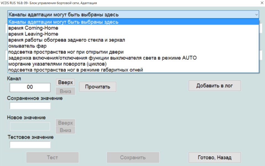The image size is (265, 166).
Task: Click 'Вверх' beside Новое значение
Action: coord(65,123)
